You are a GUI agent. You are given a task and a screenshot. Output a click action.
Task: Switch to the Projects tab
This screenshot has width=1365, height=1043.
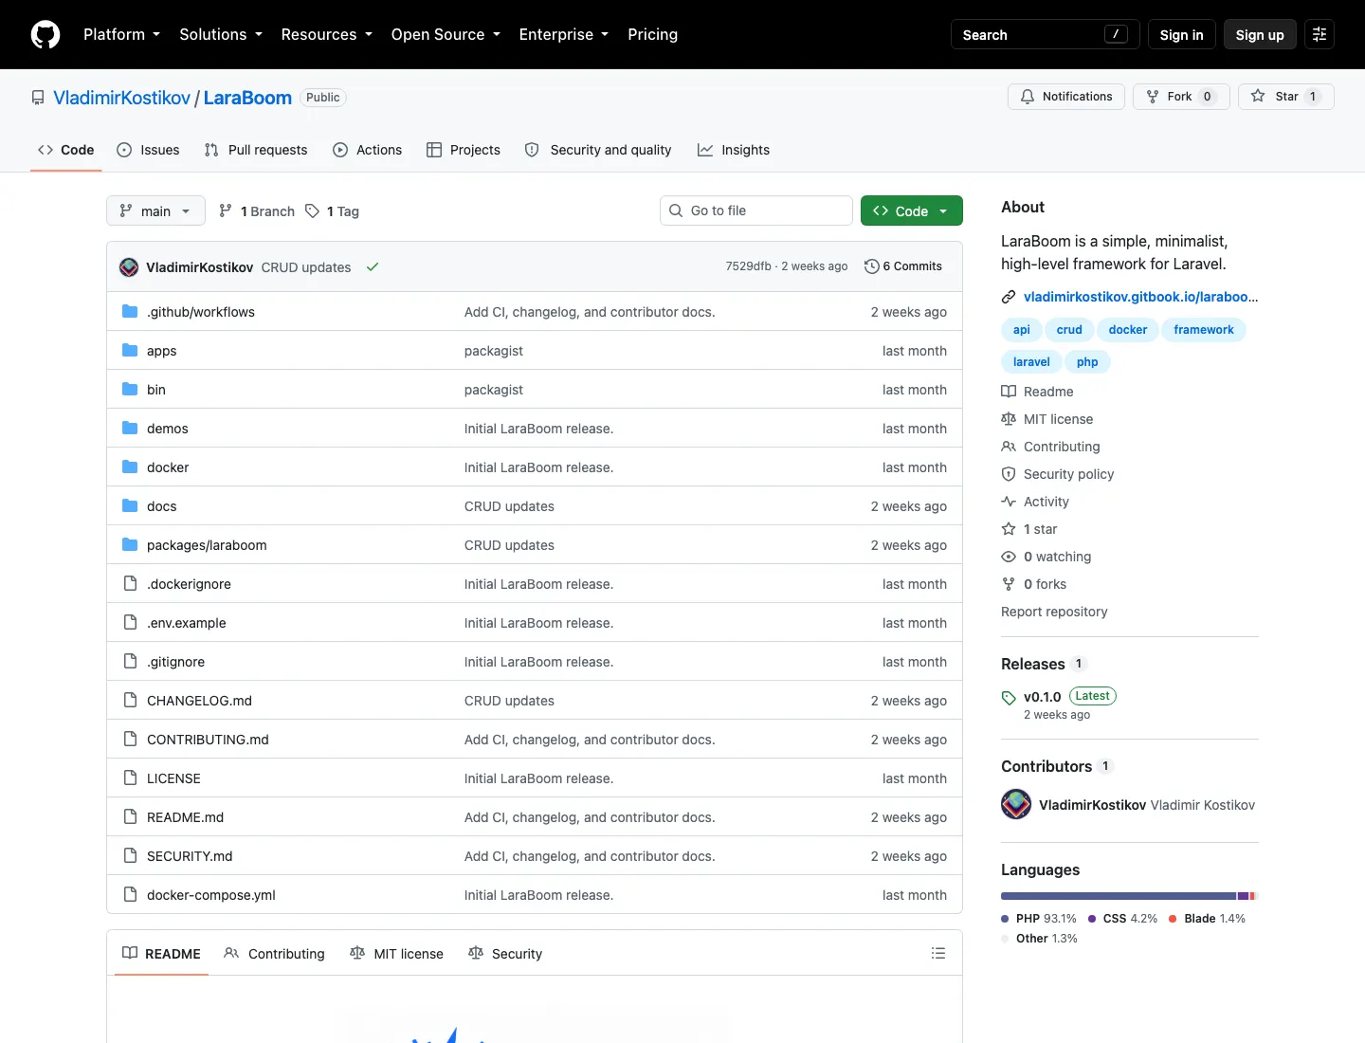464,150
